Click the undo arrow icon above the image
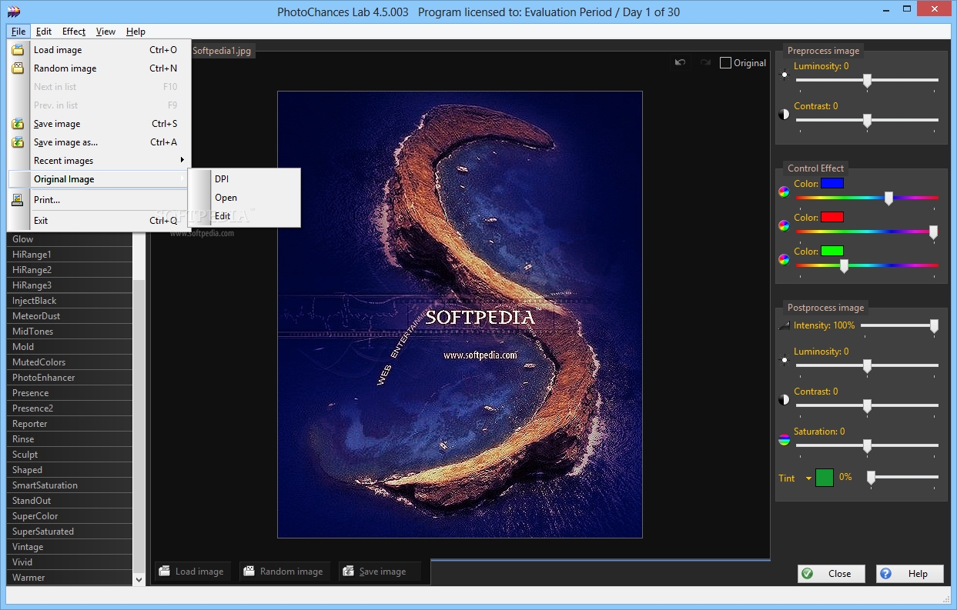 (681, 63)
